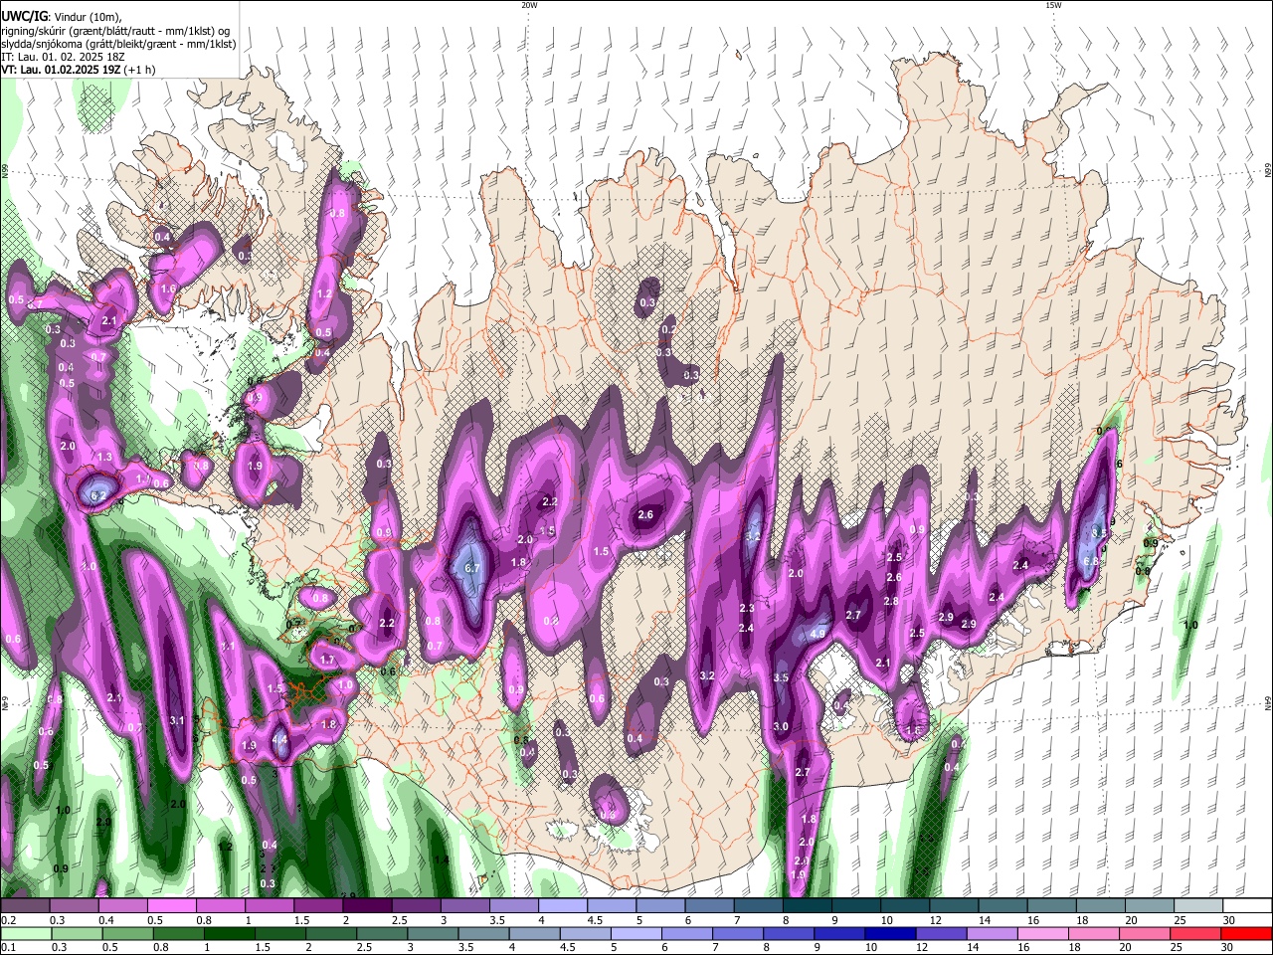Click the 3.5 precipitation value on the map
1273x955 pixels.
[781, 677]
